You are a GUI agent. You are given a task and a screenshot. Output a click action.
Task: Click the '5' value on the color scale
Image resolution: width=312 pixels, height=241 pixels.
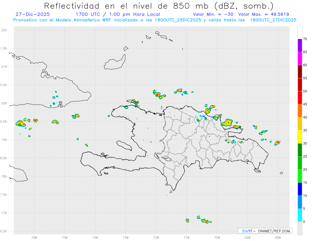304,209
